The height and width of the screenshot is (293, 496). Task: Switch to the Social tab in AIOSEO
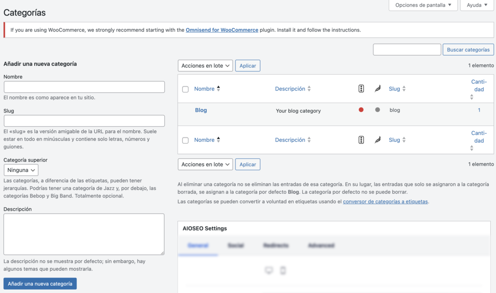tap(235, 246)
